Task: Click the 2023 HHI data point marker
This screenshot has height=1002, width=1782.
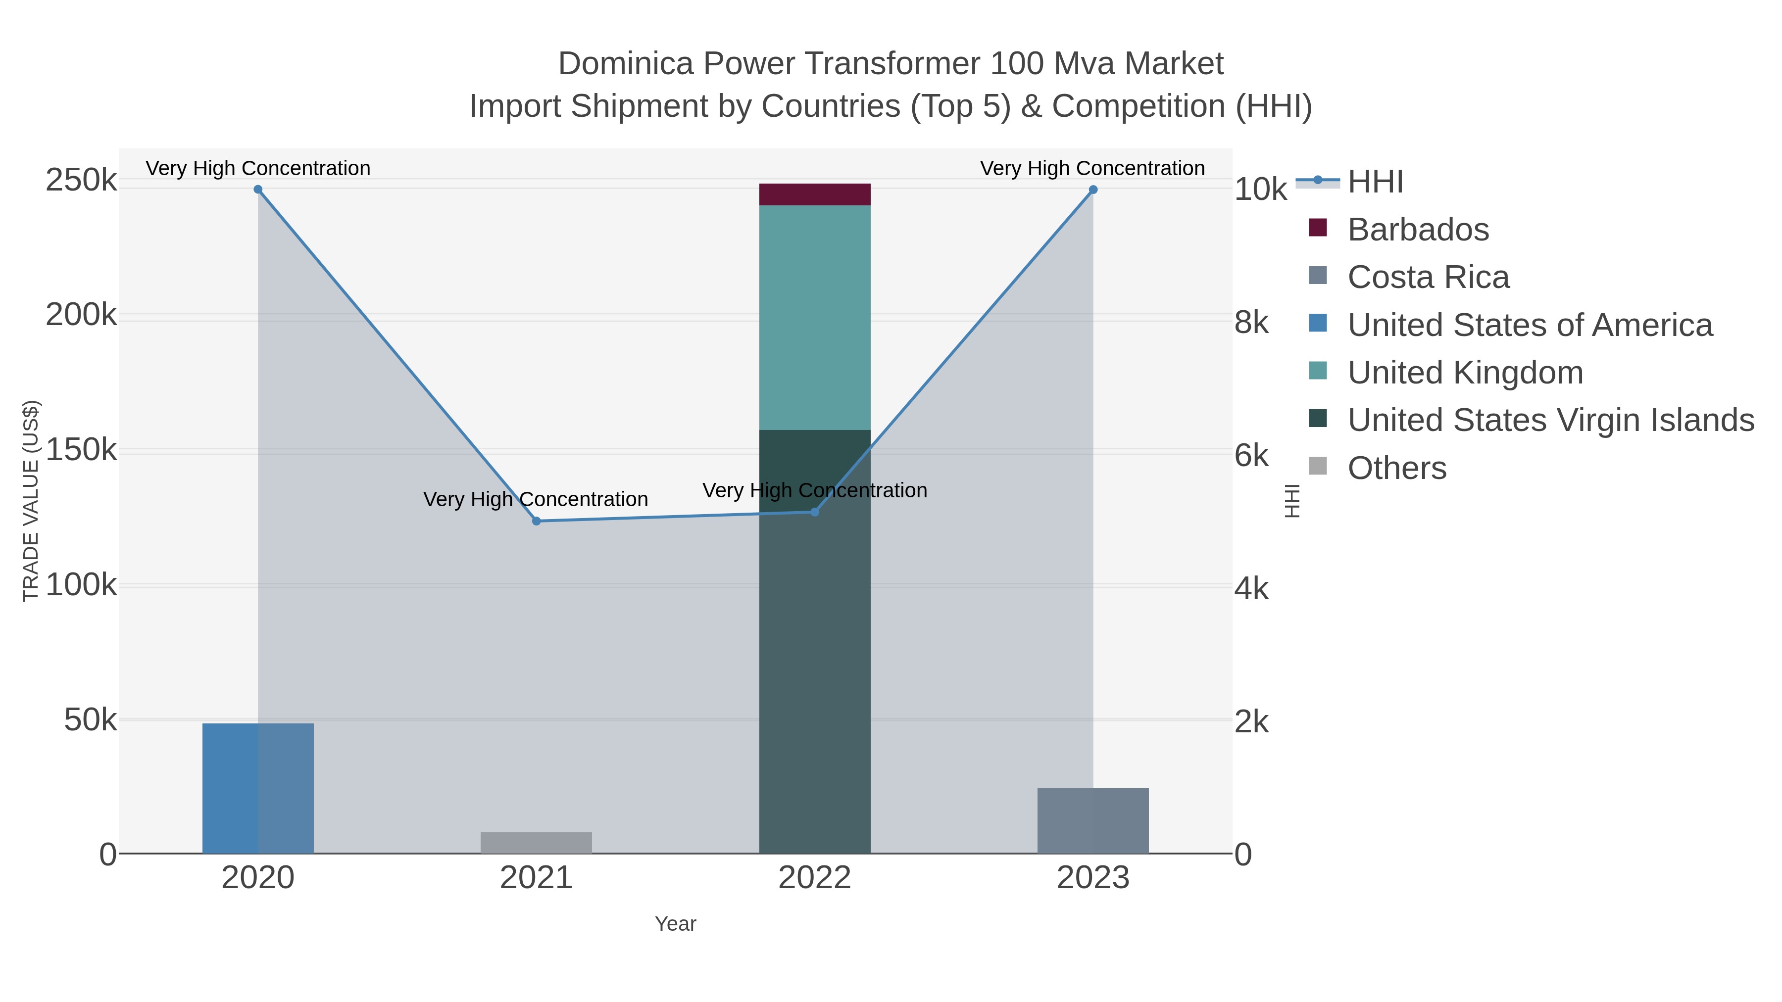Action: pyautogui.click(x=1093, y=190)
